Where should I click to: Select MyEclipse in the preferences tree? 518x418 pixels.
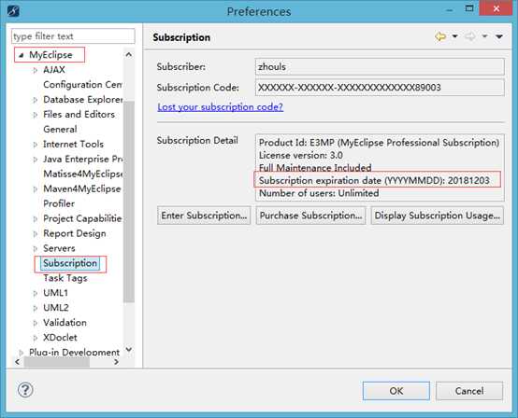click(50, 55)
